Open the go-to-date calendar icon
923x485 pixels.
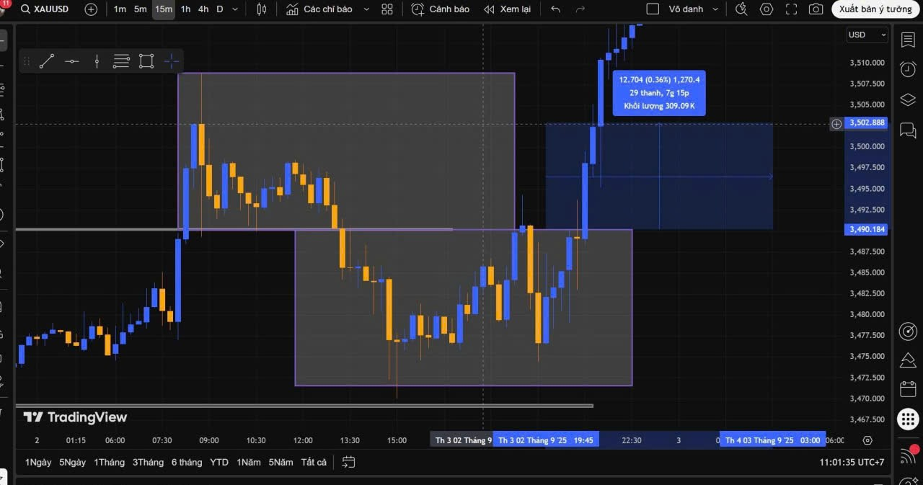(349, 462)
